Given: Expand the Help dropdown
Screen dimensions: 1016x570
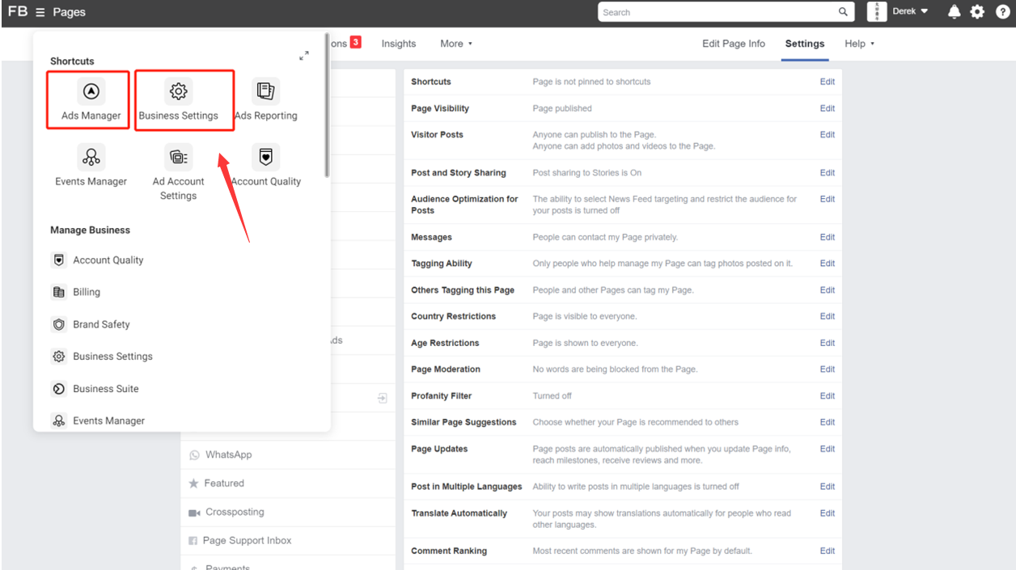Looking at the screenshot, I should tap(859, 44).
